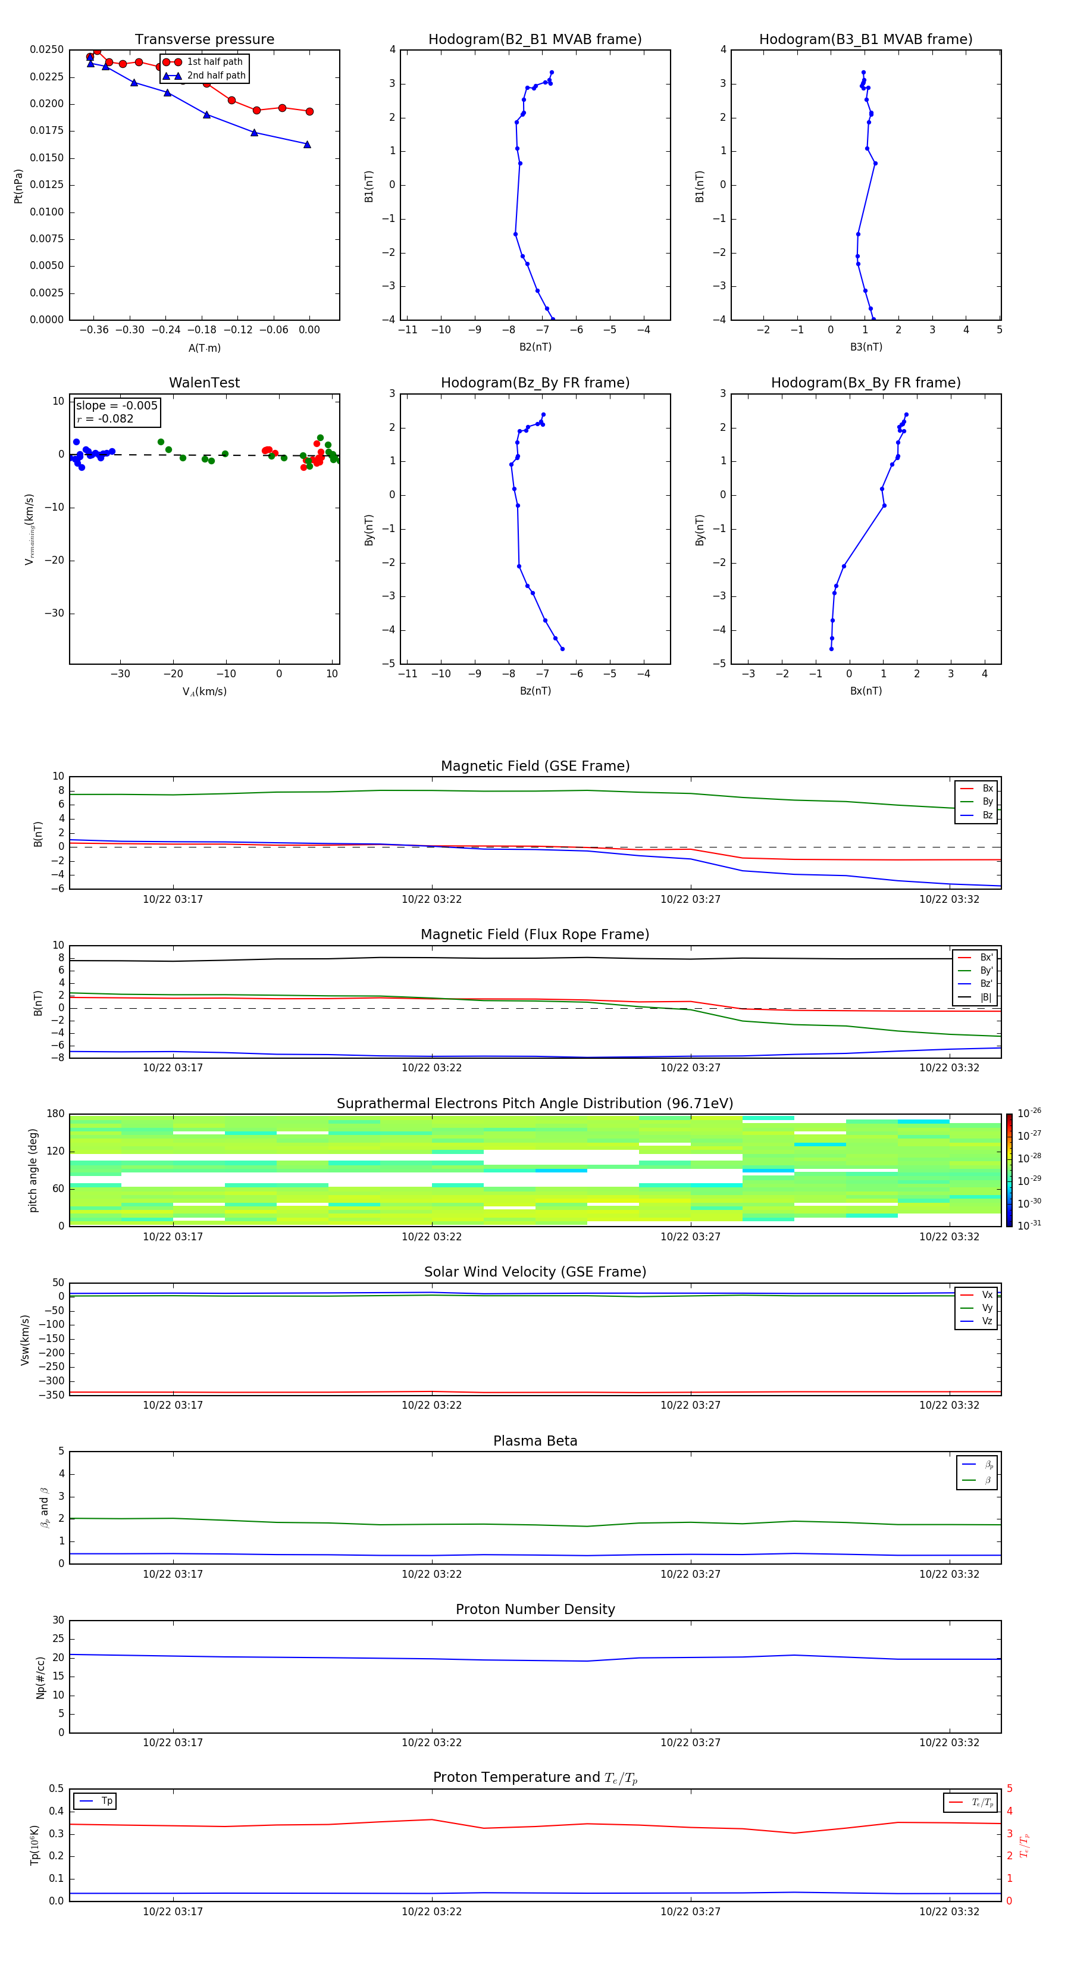This screenshot has width=1071, height=1964.
Task: Click the "Solar Wind Velocity (GSE Frame)" title
Action: (535, 1272)
